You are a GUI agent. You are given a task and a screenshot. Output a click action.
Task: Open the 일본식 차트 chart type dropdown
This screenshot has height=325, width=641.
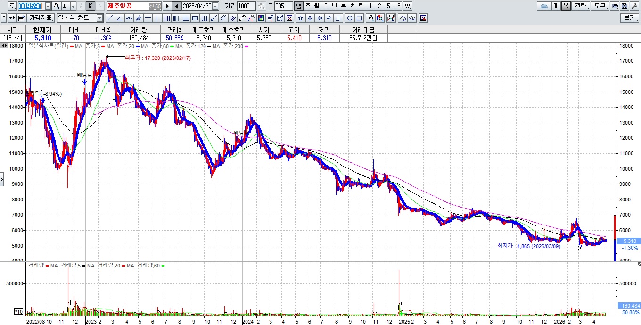80,18
